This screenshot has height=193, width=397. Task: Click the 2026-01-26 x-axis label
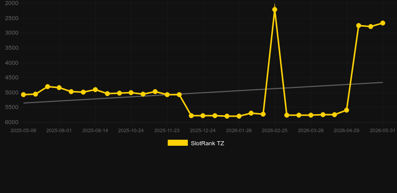(239, 131)
